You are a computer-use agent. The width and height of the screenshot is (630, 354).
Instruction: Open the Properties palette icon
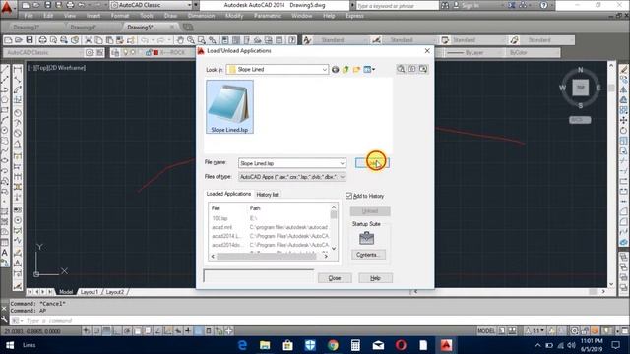pyautogui.click(x=225, y=40)
